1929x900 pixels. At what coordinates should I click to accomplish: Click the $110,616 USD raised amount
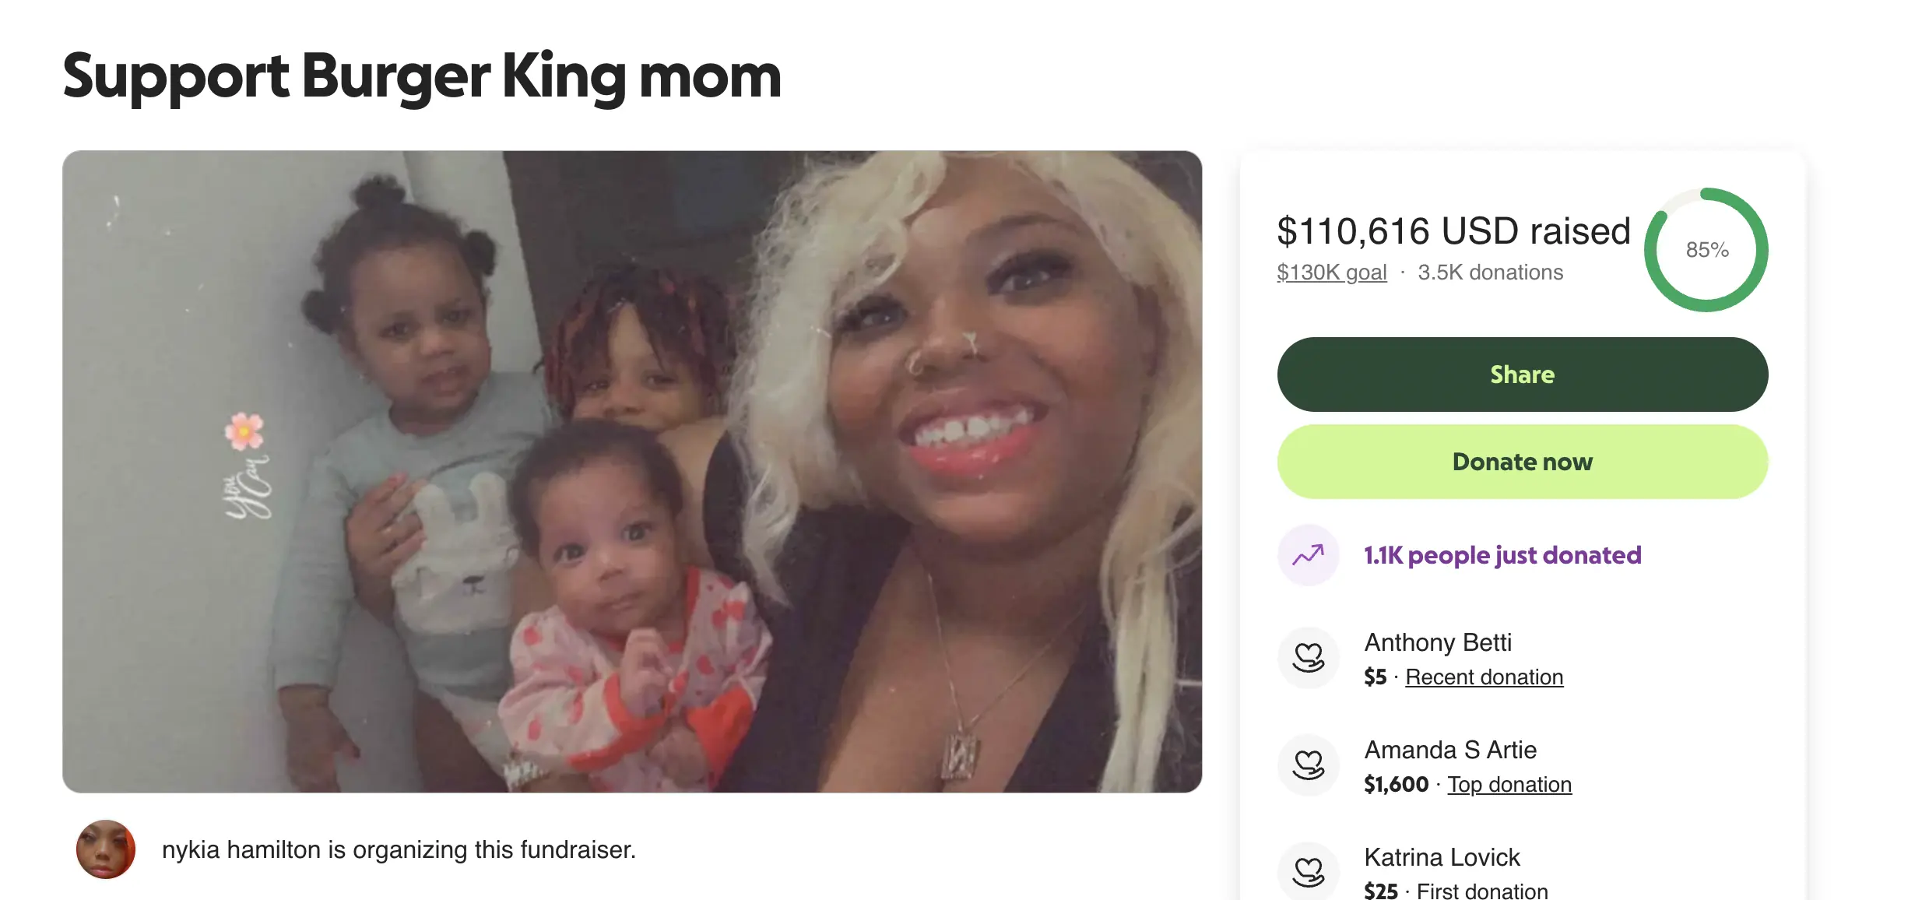click(1453, 231)
